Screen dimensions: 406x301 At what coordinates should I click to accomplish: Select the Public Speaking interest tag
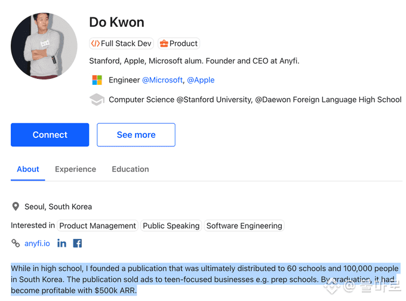[171, 226]
